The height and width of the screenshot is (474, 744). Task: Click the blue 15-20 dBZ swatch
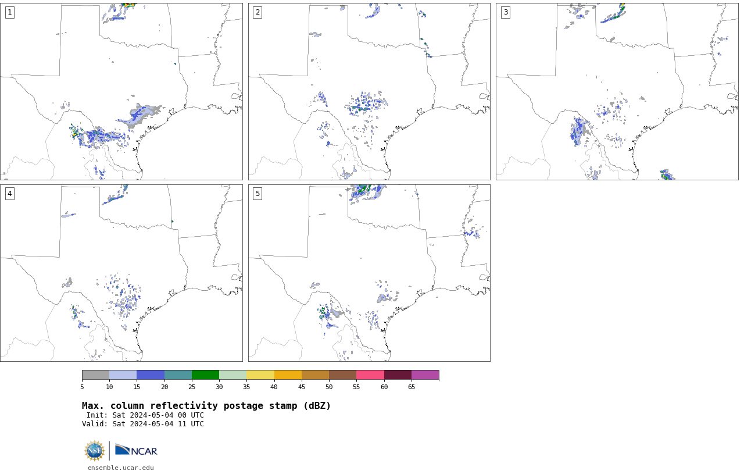(151, 375)
